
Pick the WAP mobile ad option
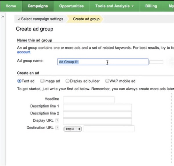107,81
